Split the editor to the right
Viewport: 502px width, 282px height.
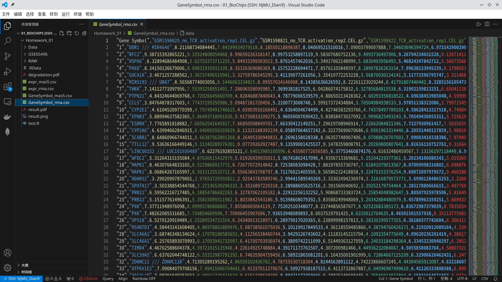point(487,24)
